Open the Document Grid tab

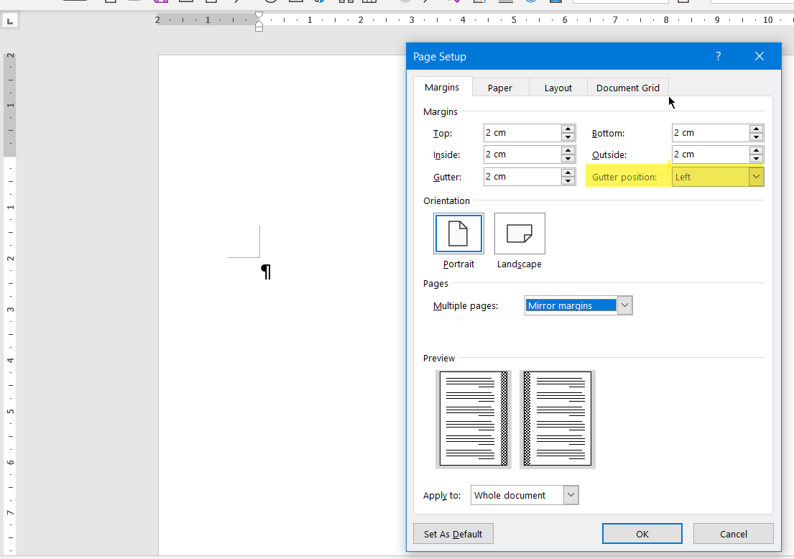[x=628, y=88]
